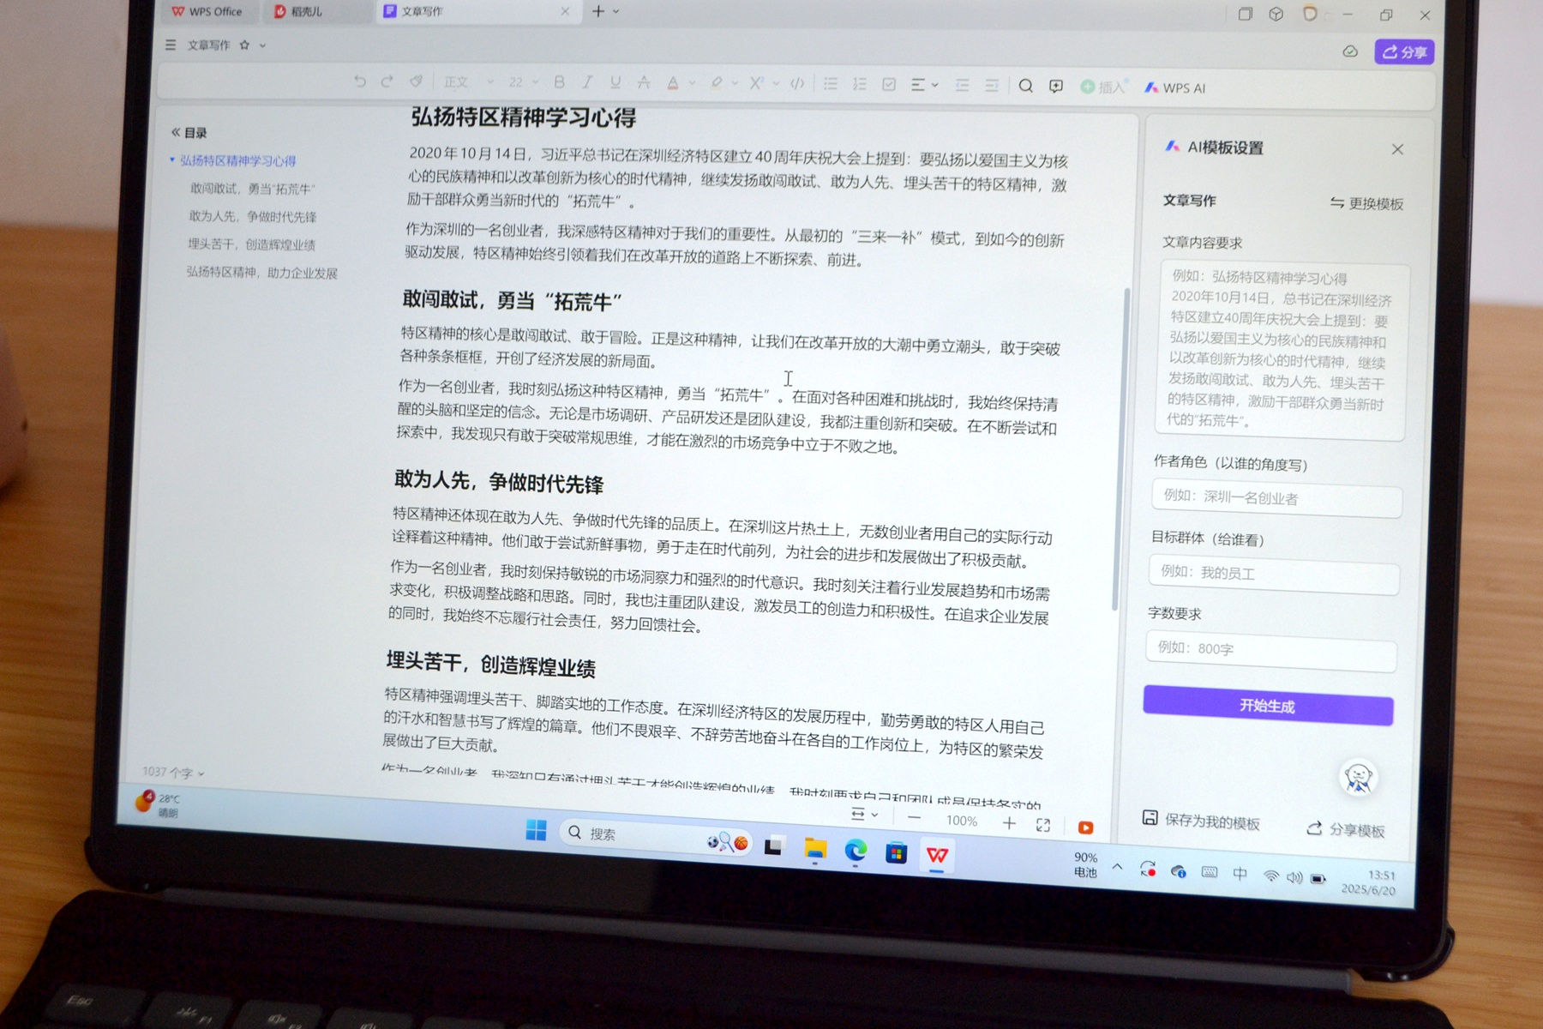The width and height of the screenshot is (1543, 1029).
Task: Apply the font color A icon
Action: (673, 83)
